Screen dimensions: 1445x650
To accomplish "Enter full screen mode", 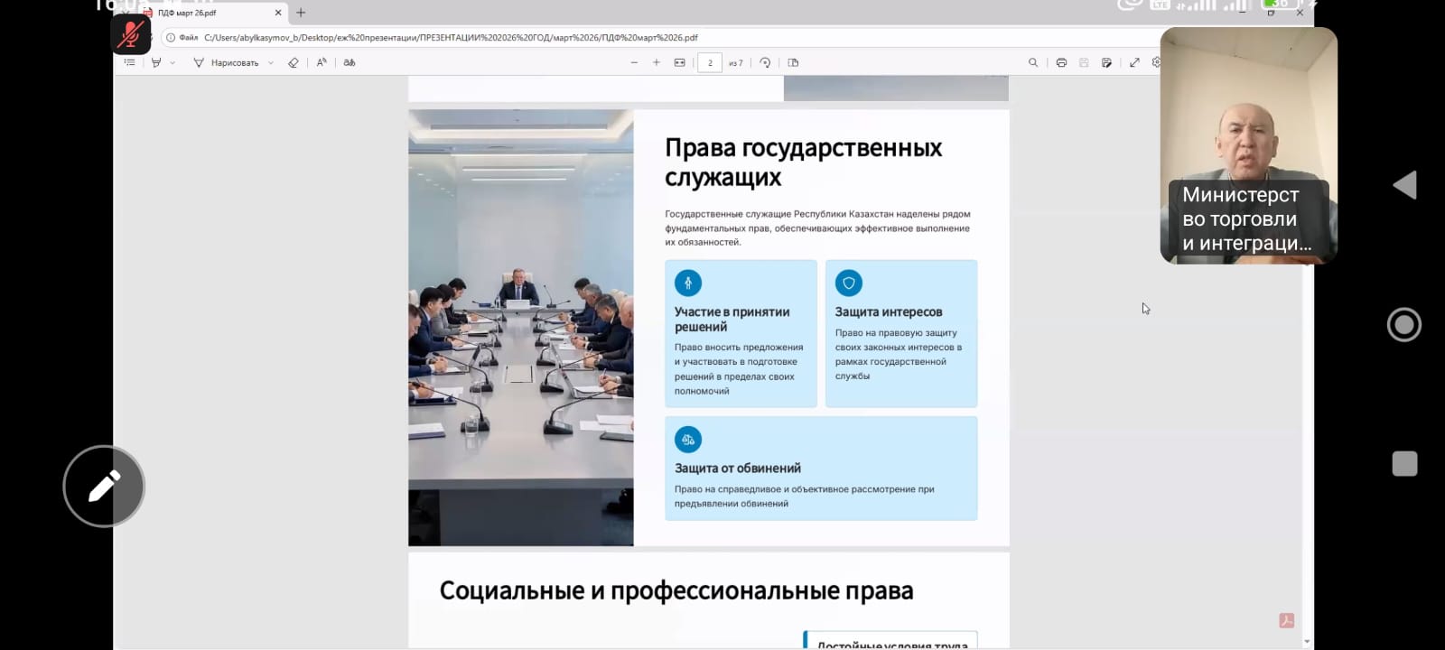I will click(1134, 62).
